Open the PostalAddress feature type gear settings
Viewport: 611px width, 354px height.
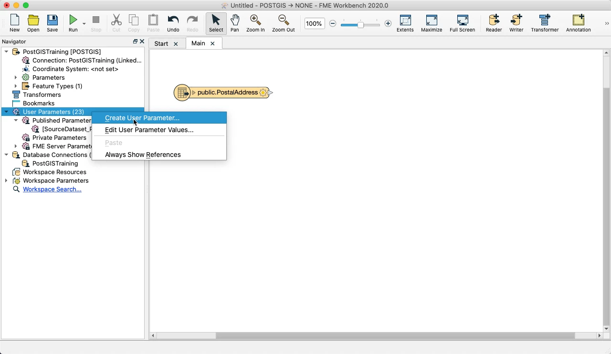(x=263, y=93)
